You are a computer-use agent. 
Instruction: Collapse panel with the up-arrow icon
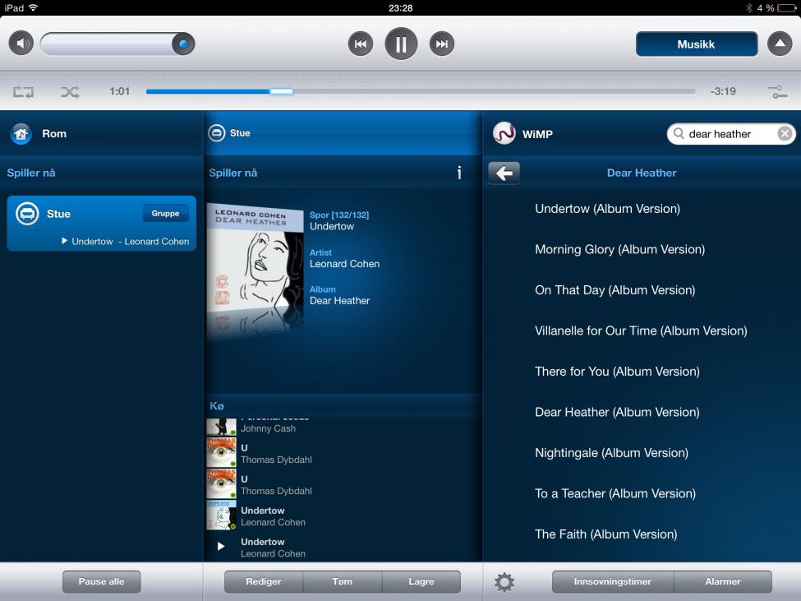(x=780, y=44)
